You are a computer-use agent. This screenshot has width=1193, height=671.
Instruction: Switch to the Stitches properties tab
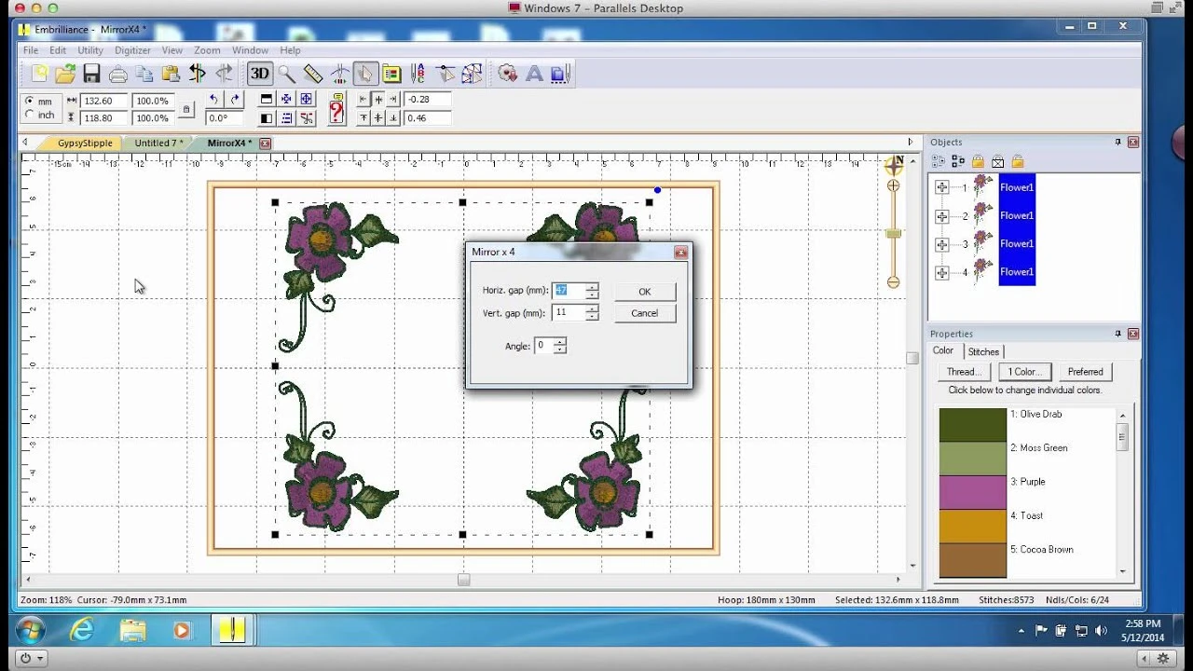pos(983,351)
